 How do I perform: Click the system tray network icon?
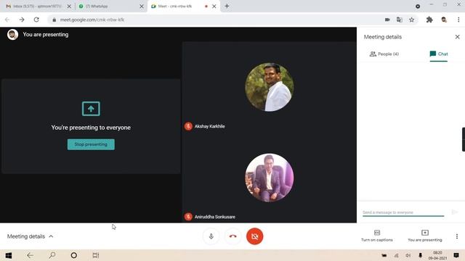(x=397, y=255)
